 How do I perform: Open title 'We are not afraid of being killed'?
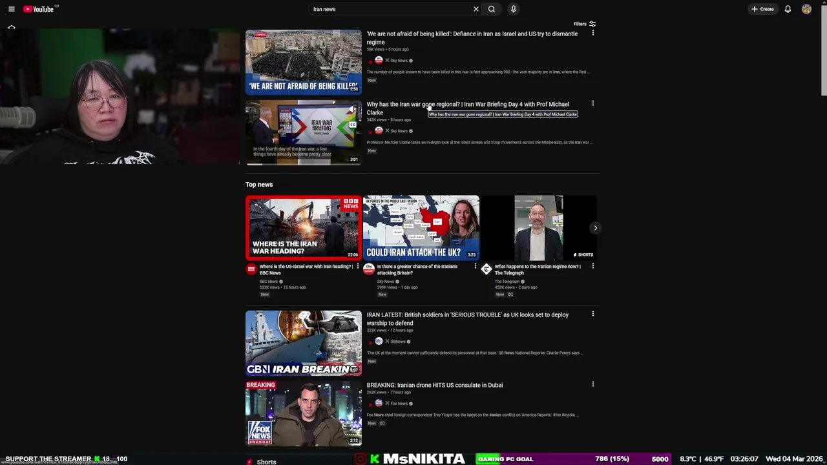pyautogui.click(x=472, y=37)
